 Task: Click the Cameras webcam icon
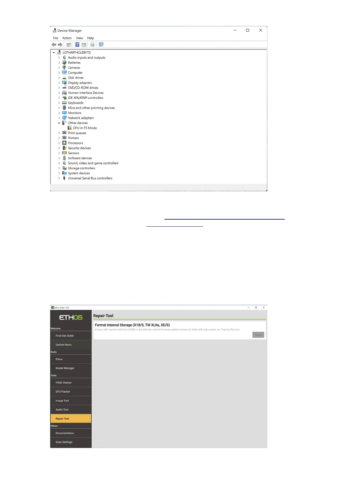pos(64,68)
